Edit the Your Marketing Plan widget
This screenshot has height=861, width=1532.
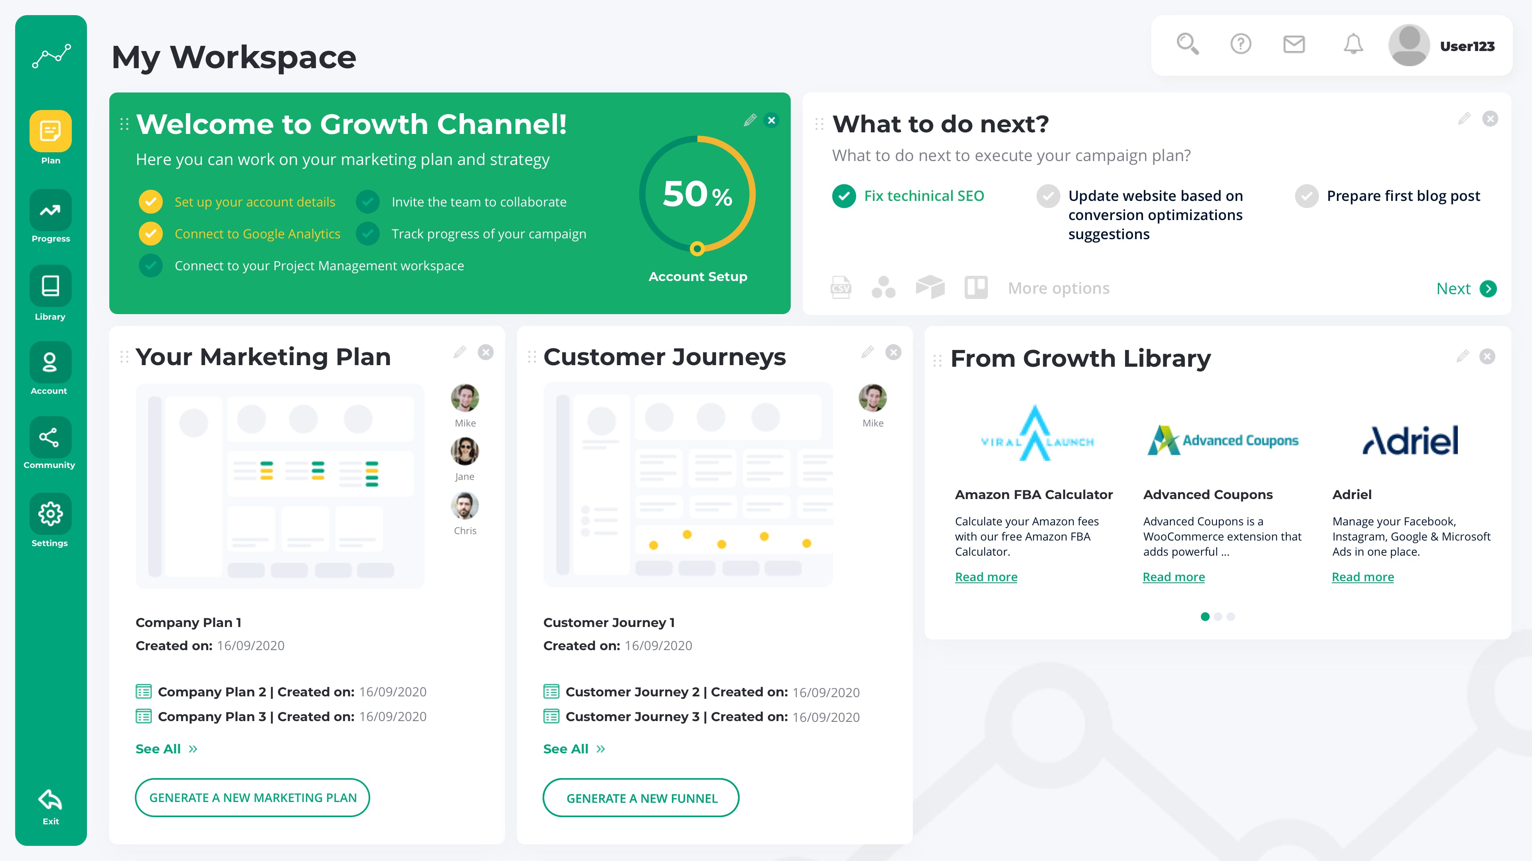tap(460, 352)
